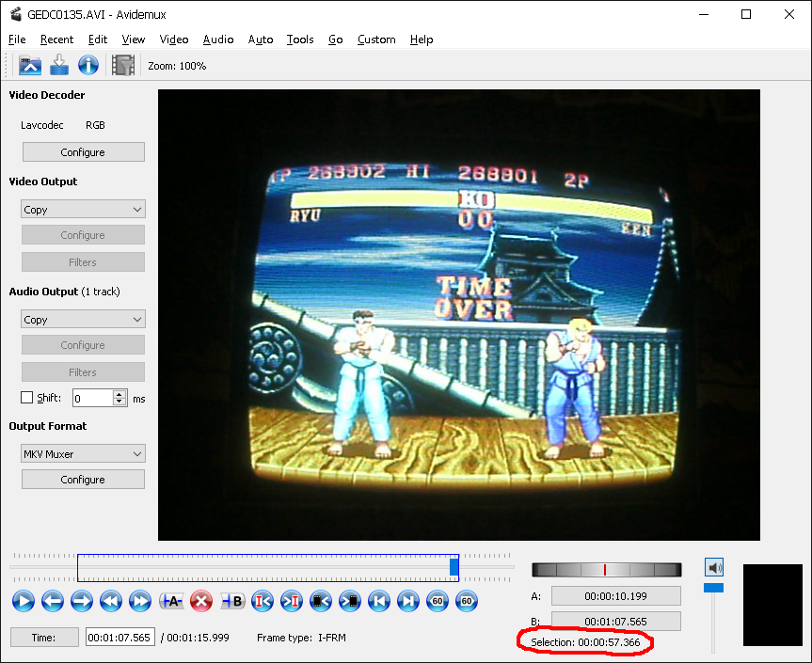Jump to the next keyframe with the fast-forward icon

[140, 602]
